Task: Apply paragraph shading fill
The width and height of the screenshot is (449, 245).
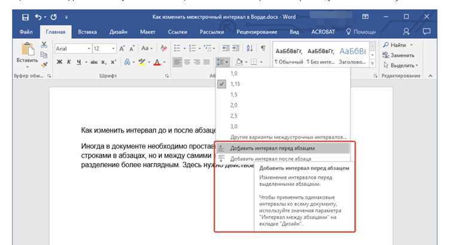Action: click(x=239, y=62)
